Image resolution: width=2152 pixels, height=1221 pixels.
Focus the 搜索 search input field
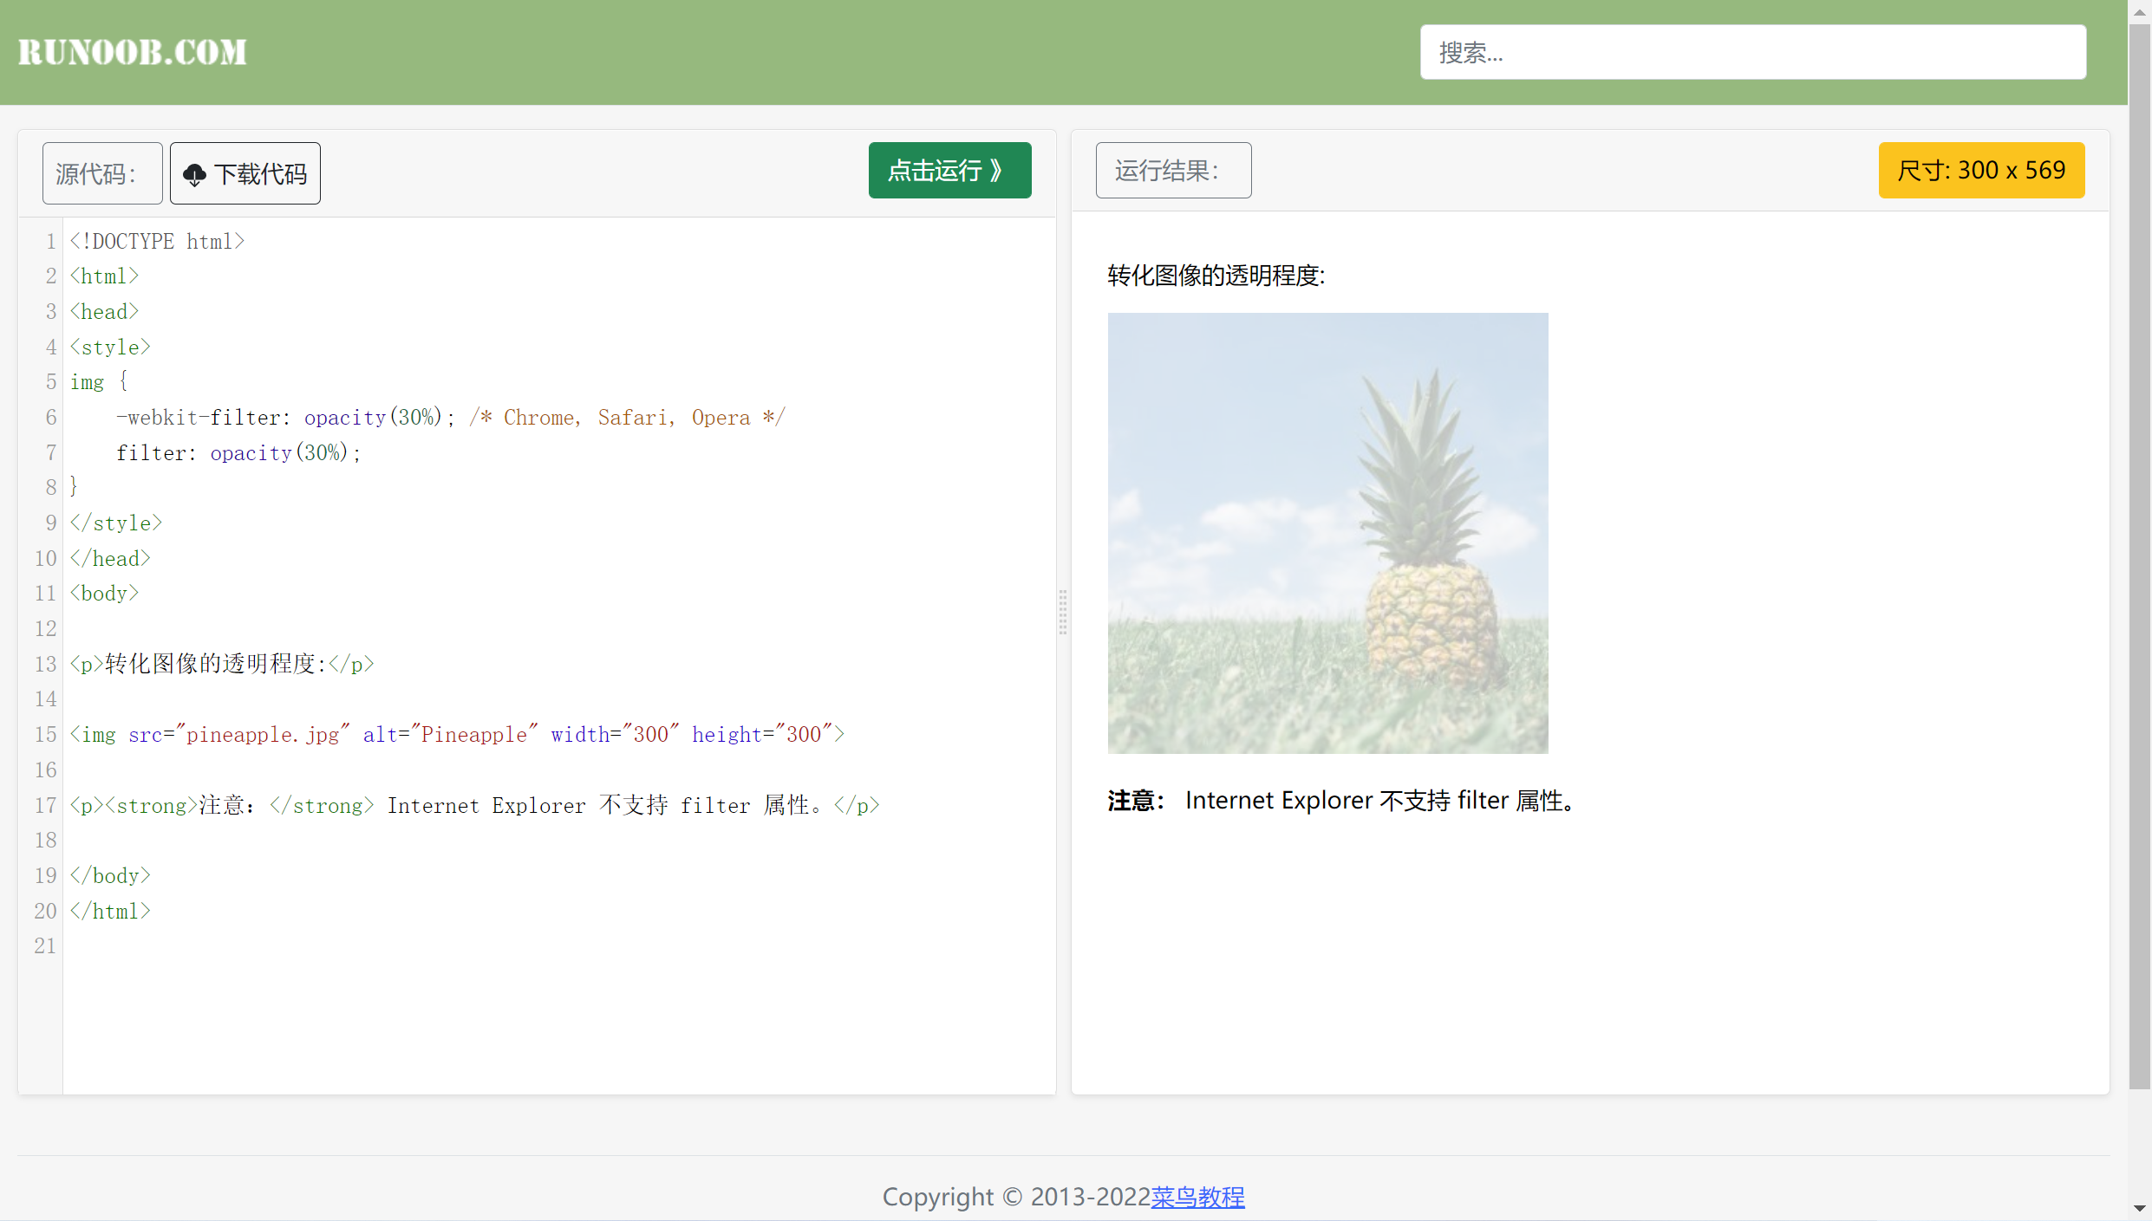(1751, 53)
